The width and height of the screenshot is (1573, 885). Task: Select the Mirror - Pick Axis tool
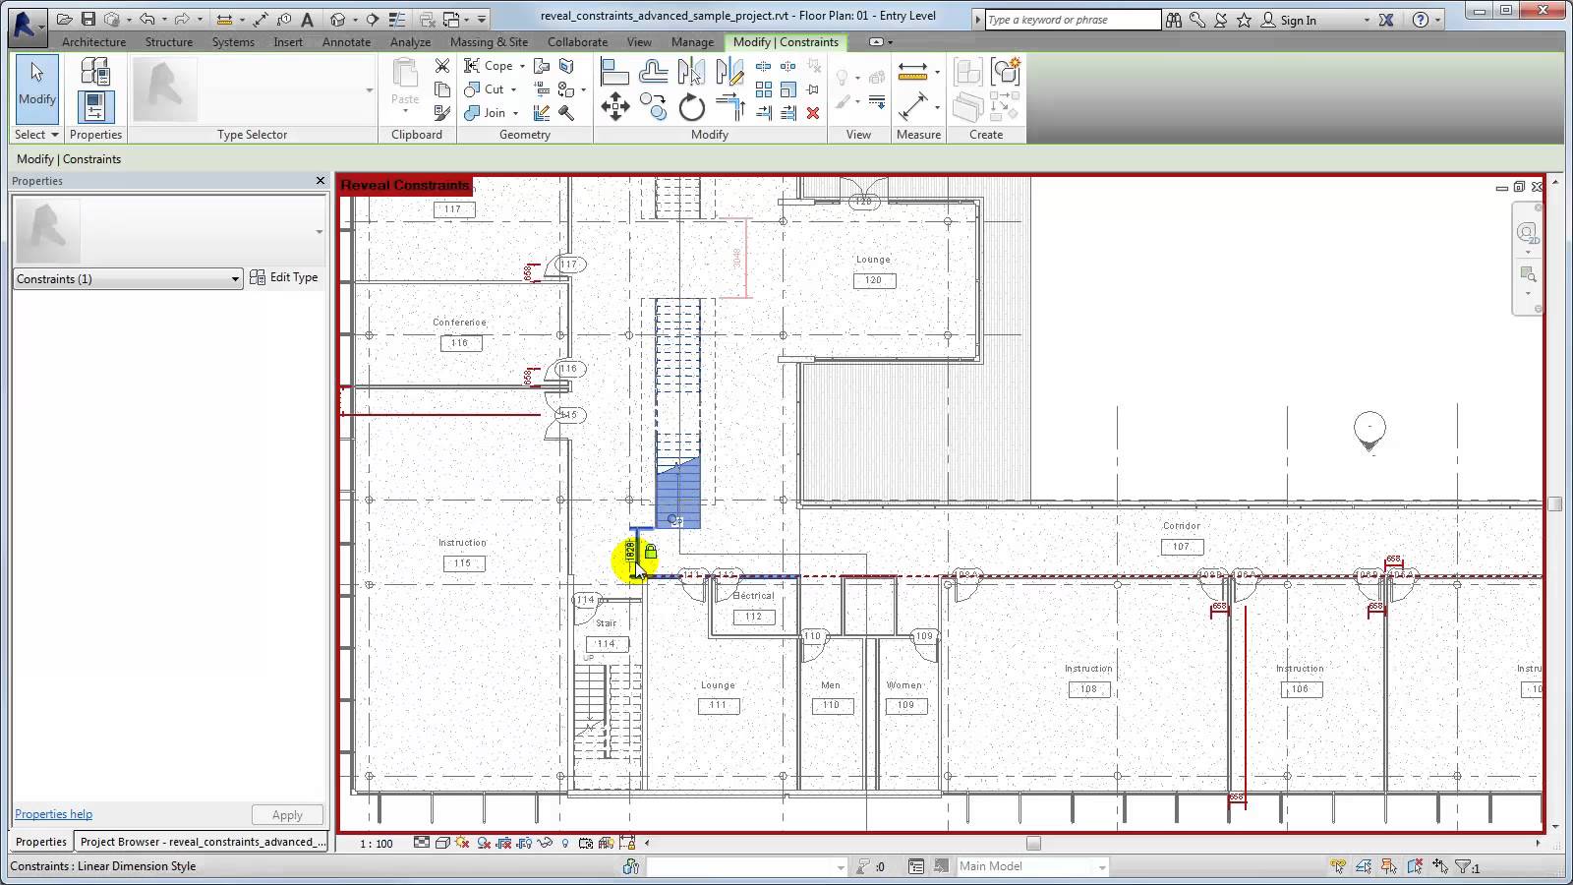pos(691,72)
